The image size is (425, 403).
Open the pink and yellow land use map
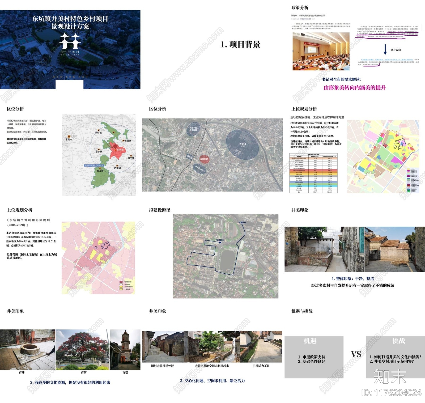click(98, 258)
